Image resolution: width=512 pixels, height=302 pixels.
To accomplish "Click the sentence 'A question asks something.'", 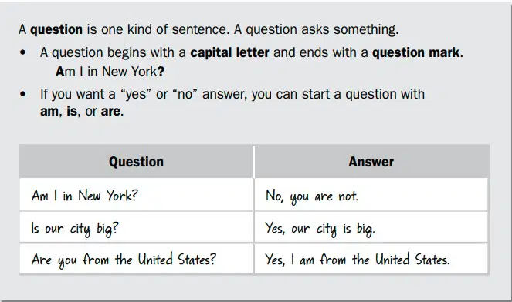I will (x=316, y=29).
